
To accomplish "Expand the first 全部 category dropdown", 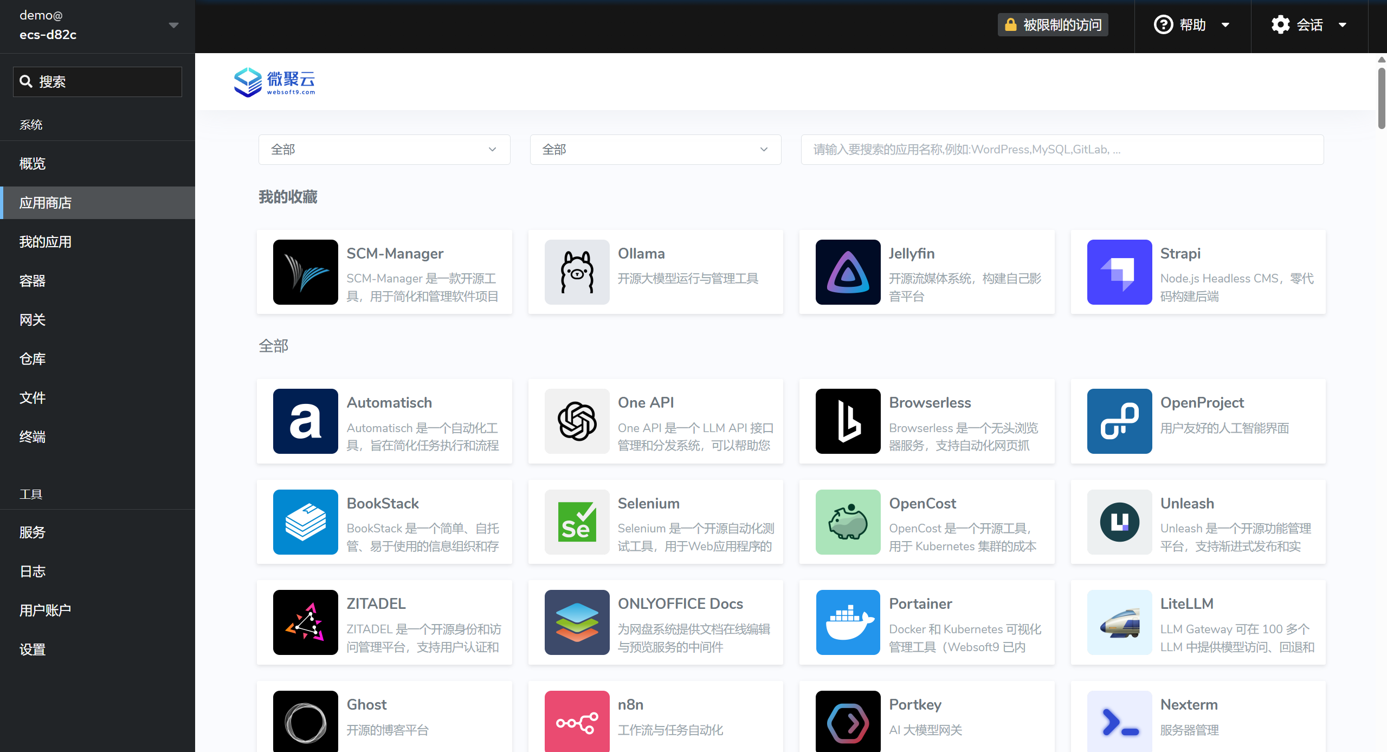I will coord(384,150).
